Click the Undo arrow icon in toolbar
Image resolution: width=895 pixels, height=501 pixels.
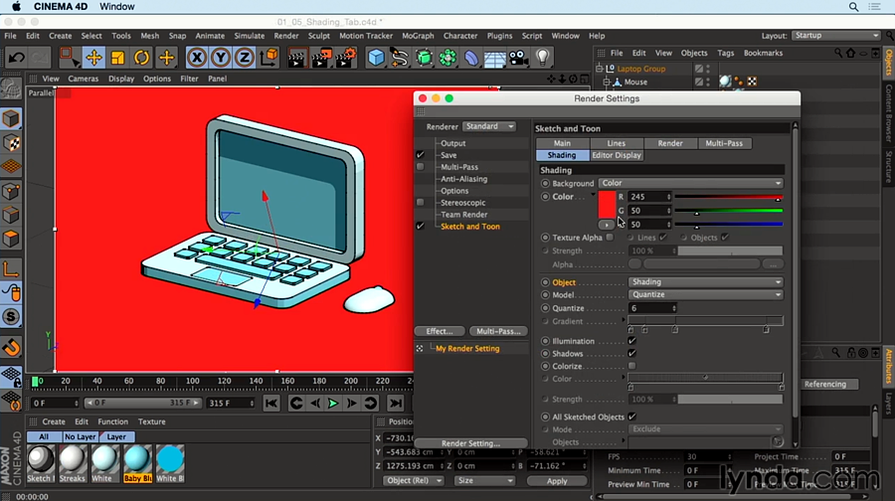click(x=16, y=58)
